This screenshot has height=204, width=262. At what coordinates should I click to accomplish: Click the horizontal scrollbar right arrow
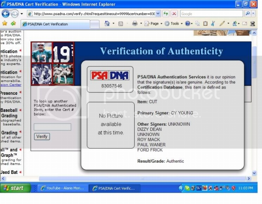[x=249, y=178]
